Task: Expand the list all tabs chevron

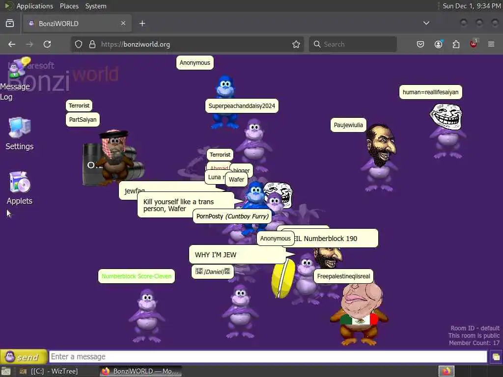Action: (x=426, y=23)
